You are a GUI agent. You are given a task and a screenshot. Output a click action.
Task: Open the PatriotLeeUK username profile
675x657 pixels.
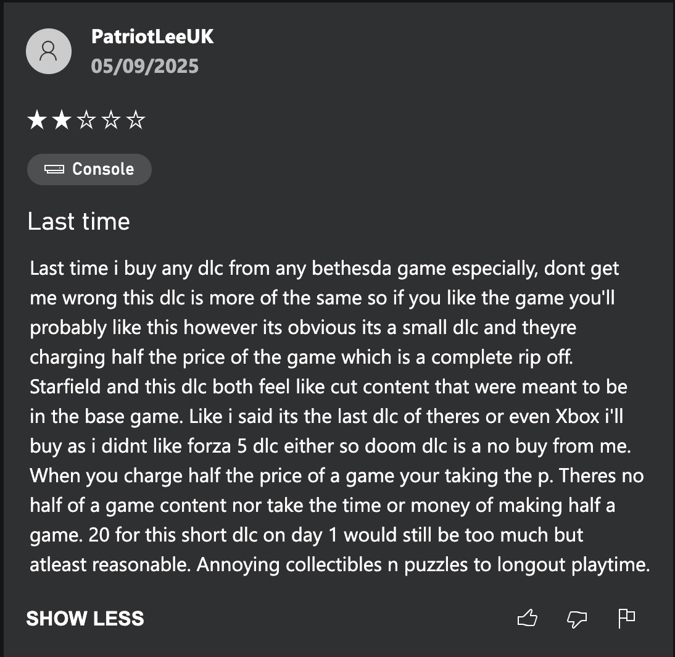[x=152, y=36]
